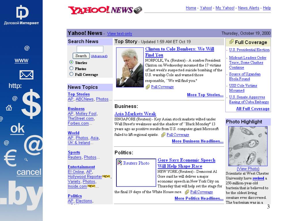Click the NEW! badge next to Hollywood Reporter
This screenshot has height=221, width=295.
pos(106,176)
